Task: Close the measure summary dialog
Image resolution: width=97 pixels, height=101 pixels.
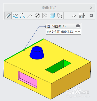Action: pos(91,8)
